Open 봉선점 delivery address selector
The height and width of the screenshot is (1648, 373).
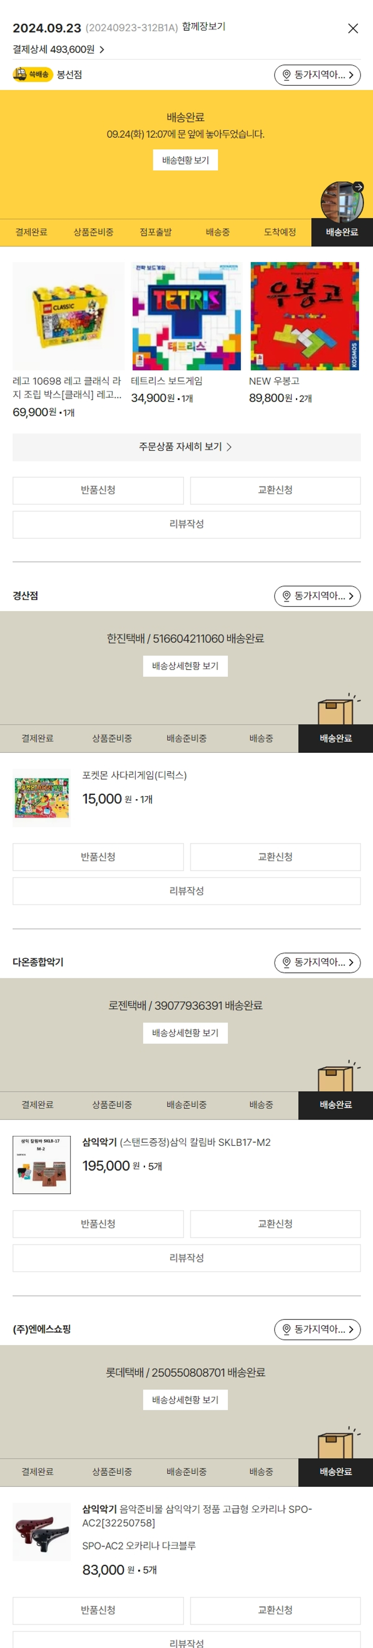coord(317,75)
